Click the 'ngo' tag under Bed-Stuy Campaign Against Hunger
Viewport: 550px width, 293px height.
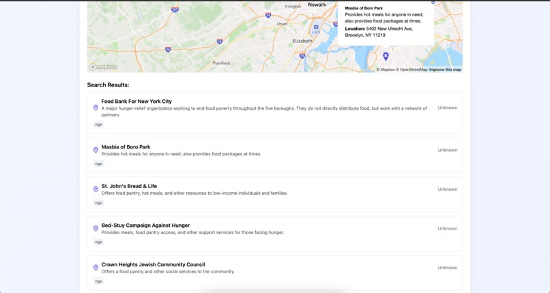(98, 243)
